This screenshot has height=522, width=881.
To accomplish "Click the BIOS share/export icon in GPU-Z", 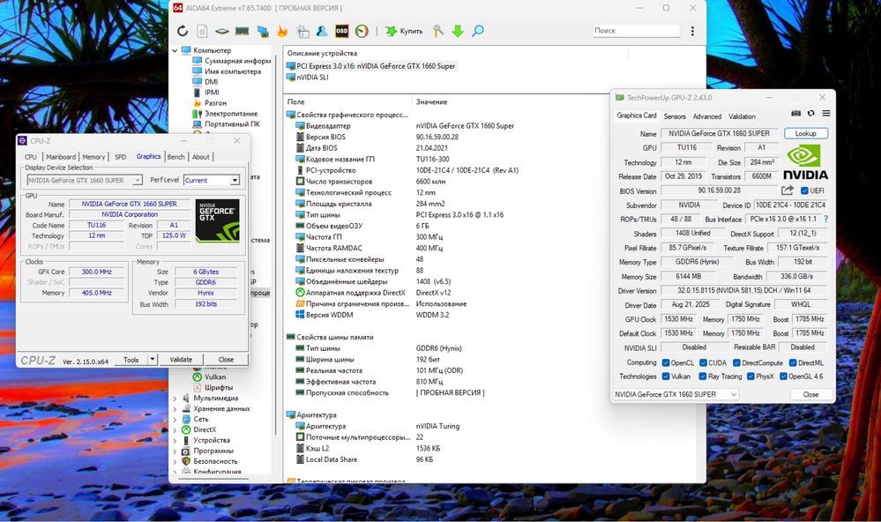I will click(788, 190).
